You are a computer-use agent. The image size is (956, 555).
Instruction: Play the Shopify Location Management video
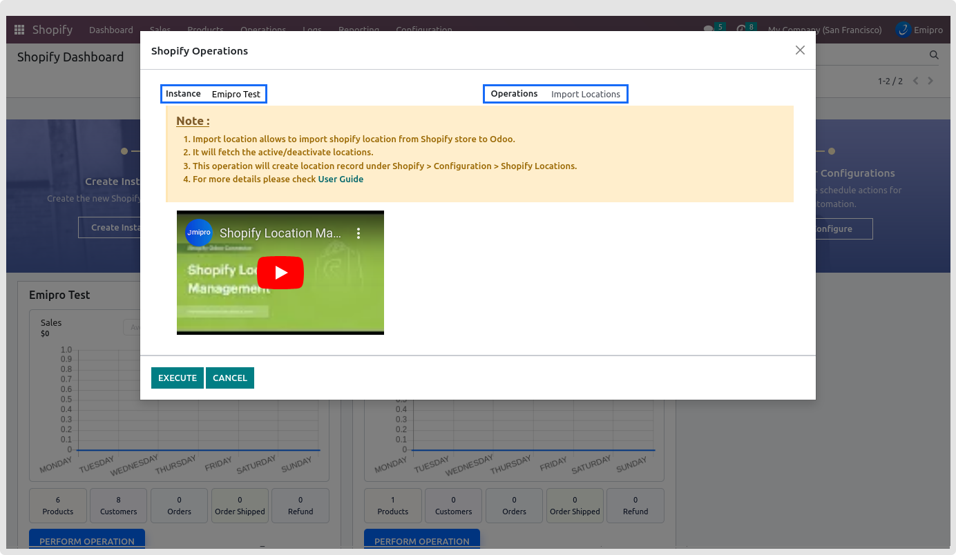click(280, 273)
